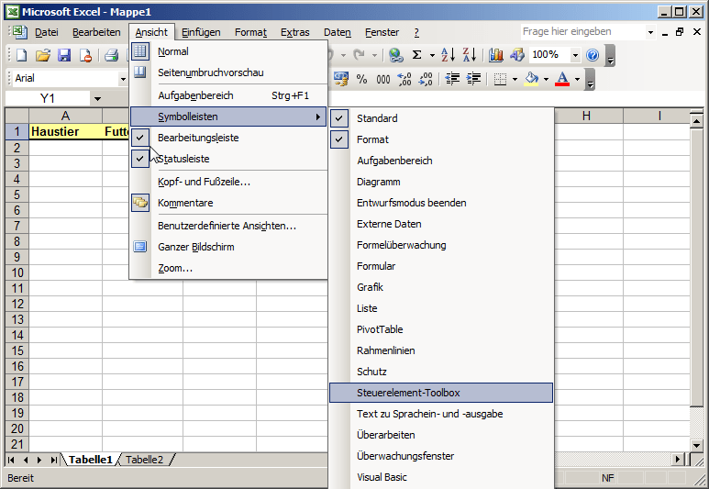Click the Insert Hyperlink globe icon

(396, 55)
